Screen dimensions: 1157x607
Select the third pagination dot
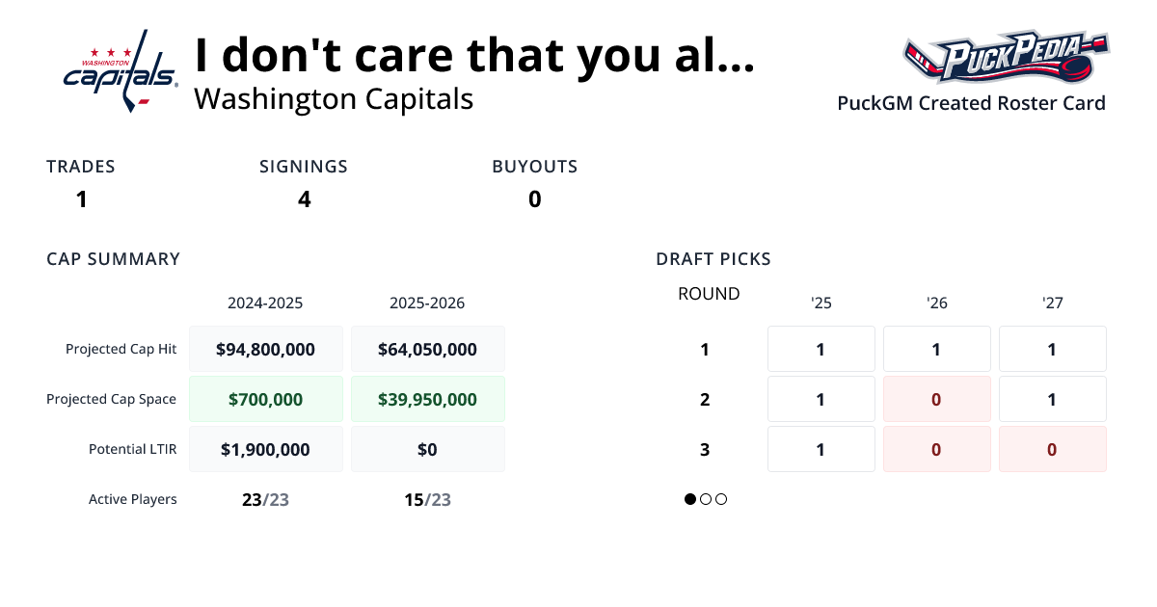(x=721, y=499)
